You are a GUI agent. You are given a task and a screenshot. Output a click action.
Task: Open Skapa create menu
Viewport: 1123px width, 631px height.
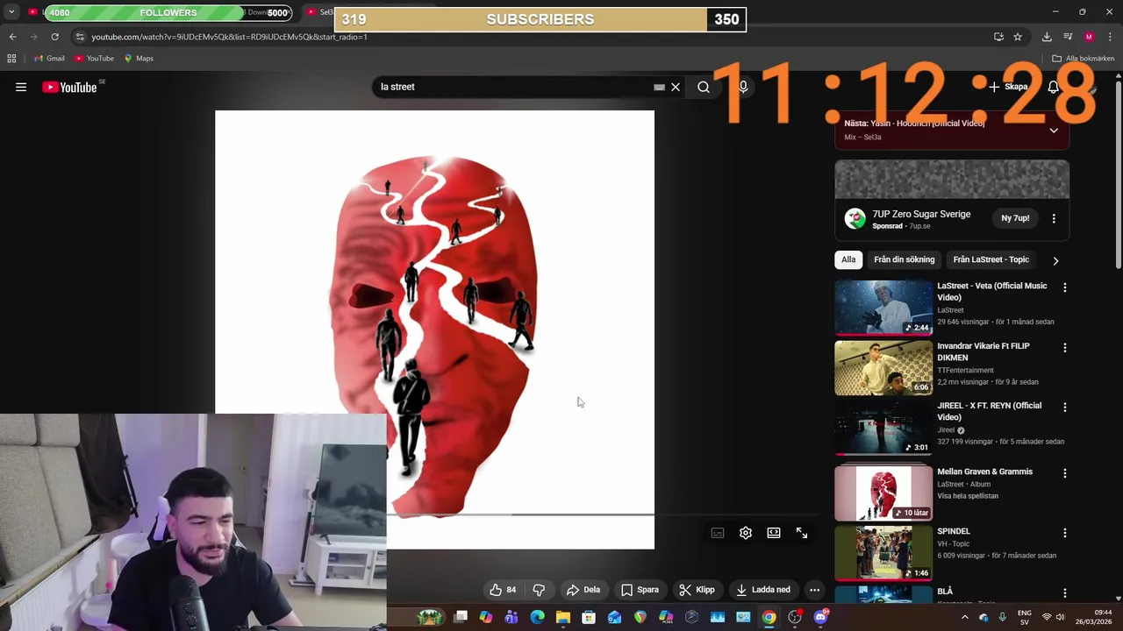click(1008, 87)
